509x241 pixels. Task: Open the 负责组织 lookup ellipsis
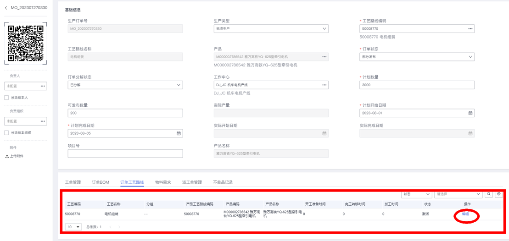pos(43,121)
